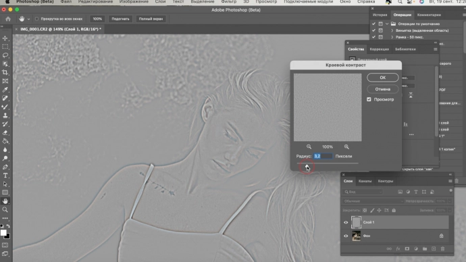Image resolution: width=466 pixels, height=262 pixels.
Task: Toggle Quick Mask mode icon
Action: coord(5,245)
